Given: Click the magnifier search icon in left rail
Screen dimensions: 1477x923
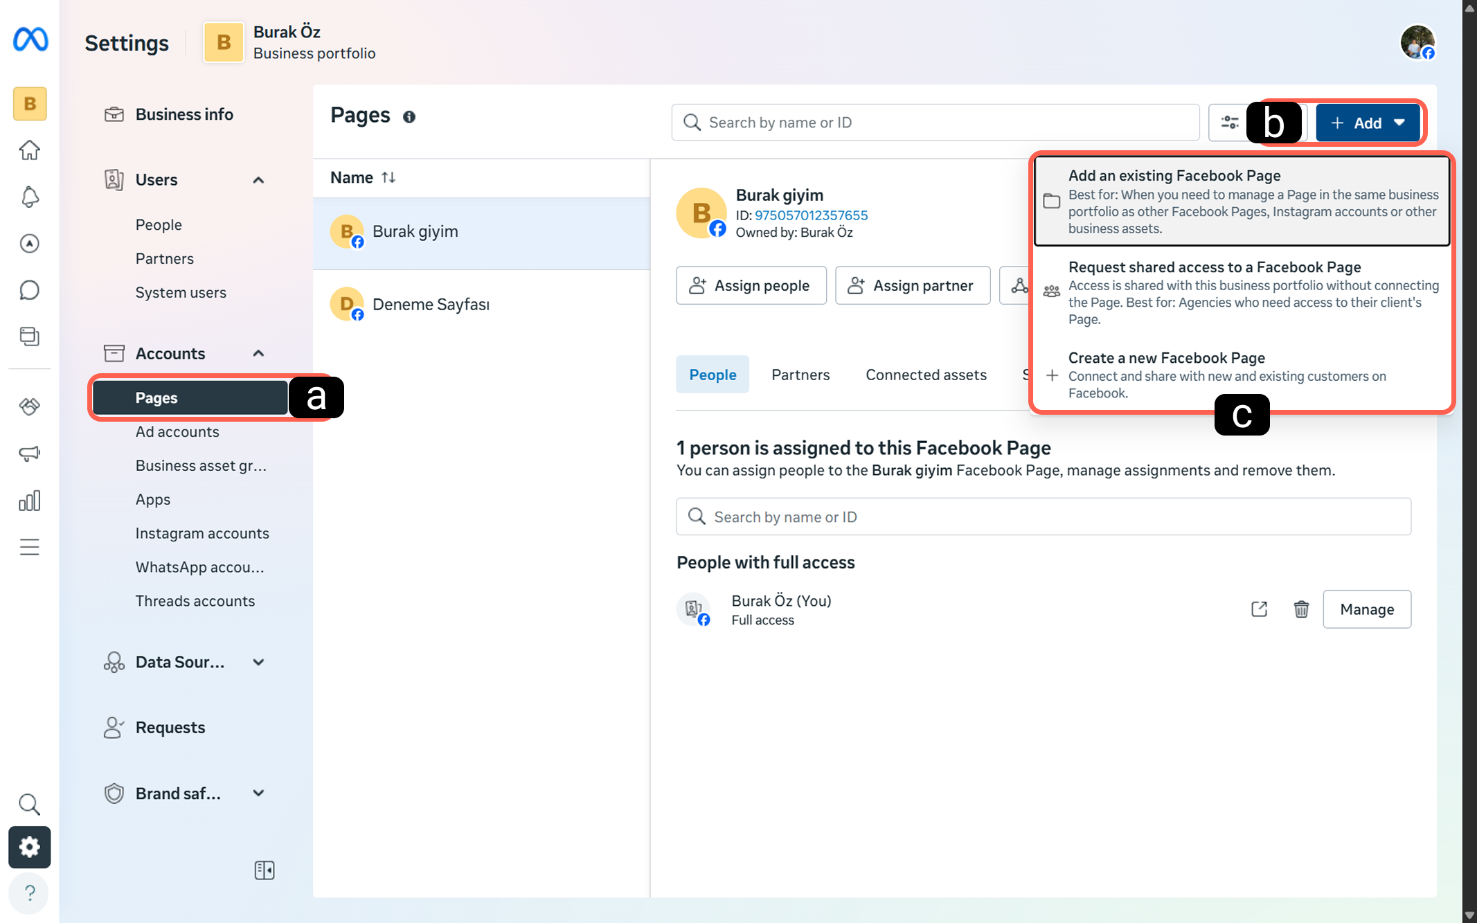Looking at the screenshot, I should click(30, 804).
